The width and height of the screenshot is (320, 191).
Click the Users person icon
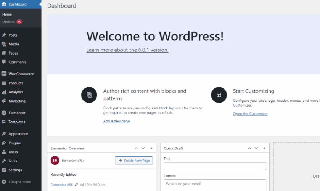point(4,152)
